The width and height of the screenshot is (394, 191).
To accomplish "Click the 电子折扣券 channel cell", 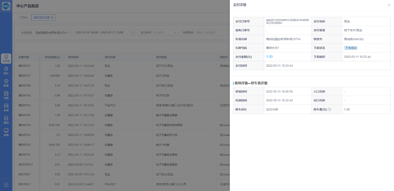I will [x=163, y=95].
